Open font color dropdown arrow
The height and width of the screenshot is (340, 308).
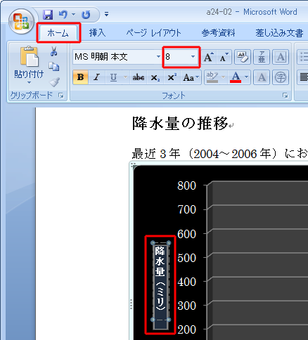[246, 77]
